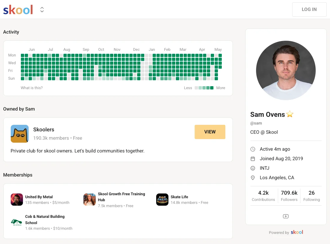Screen dimensions: 330x244
Task: Click the 'Active 4m ago' text
Action: [275, 149]
